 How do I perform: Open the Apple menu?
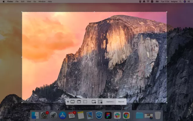pos(3,1)
